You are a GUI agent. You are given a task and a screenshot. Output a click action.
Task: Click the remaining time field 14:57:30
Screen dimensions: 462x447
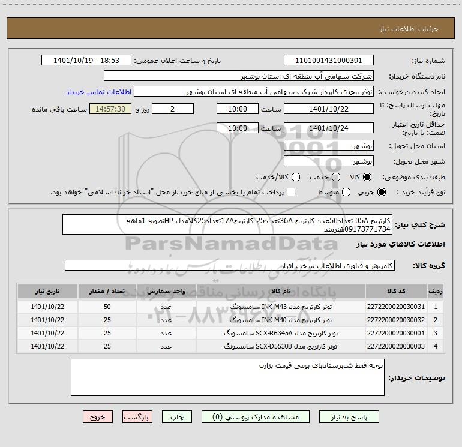click(110, 109)
